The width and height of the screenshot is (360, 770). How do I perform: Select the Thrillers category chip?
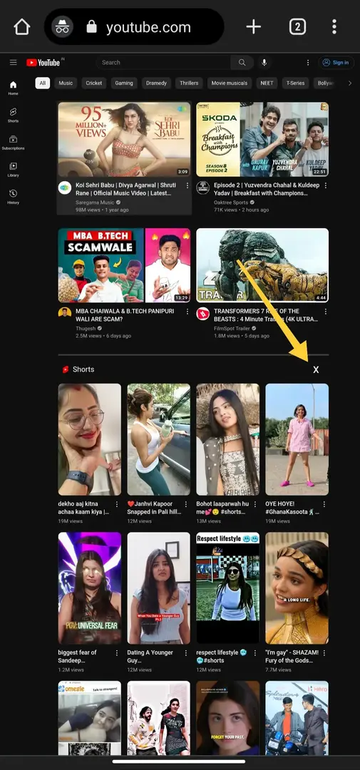[189, 83]
